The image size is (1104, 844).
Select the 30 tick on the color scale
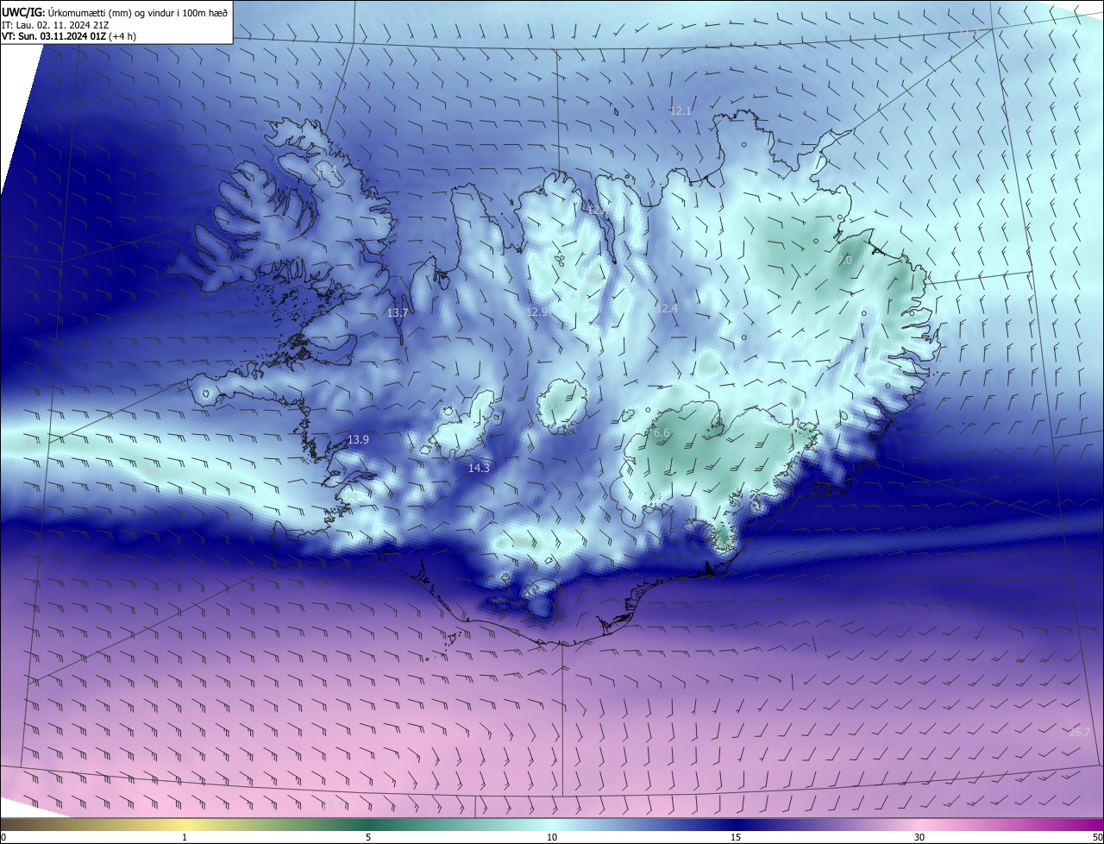[919, 837]
